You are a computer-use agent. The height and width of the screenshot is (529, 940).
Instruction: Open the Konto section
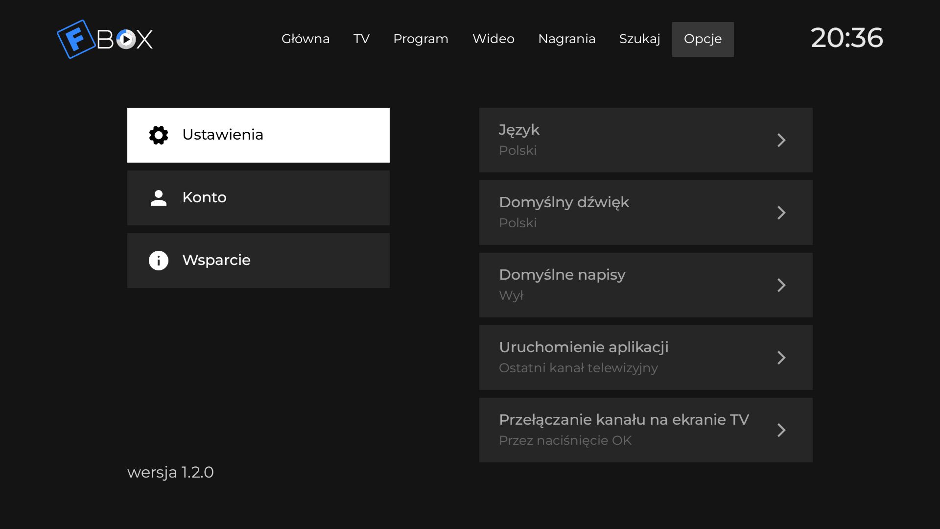click(258, 198)
